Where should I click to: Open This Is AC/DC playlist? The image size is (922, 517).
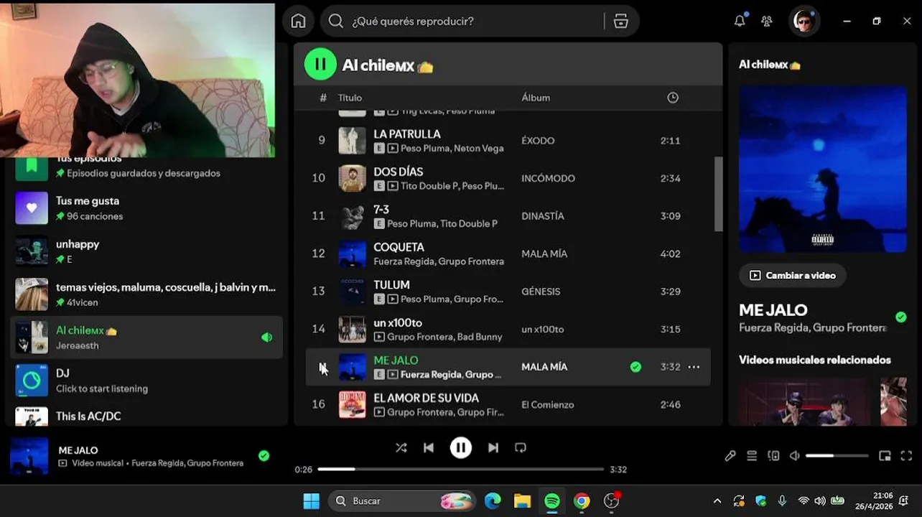pyautogui.click(x=146, y=416)
